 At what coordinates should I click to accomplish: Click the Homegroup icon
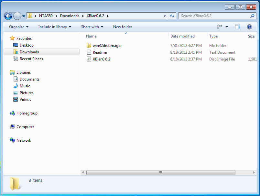[x=12, y=113]
